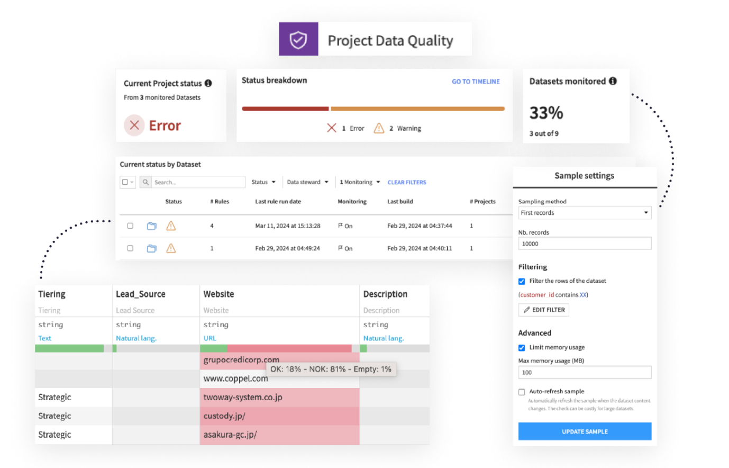Viewport: 729px width, 468px height.
Task: Click the red Error status X icon
Action: pos(134,125)
